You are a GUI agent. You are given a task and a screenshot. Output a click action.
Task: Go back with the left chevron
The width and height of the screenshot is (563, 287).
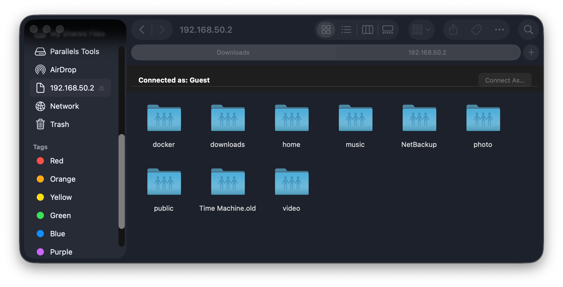142,30
